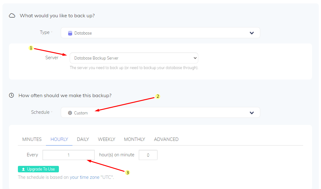Open the Server select box
This screenshot has height=189, width=321.
[x=134, y=58]
